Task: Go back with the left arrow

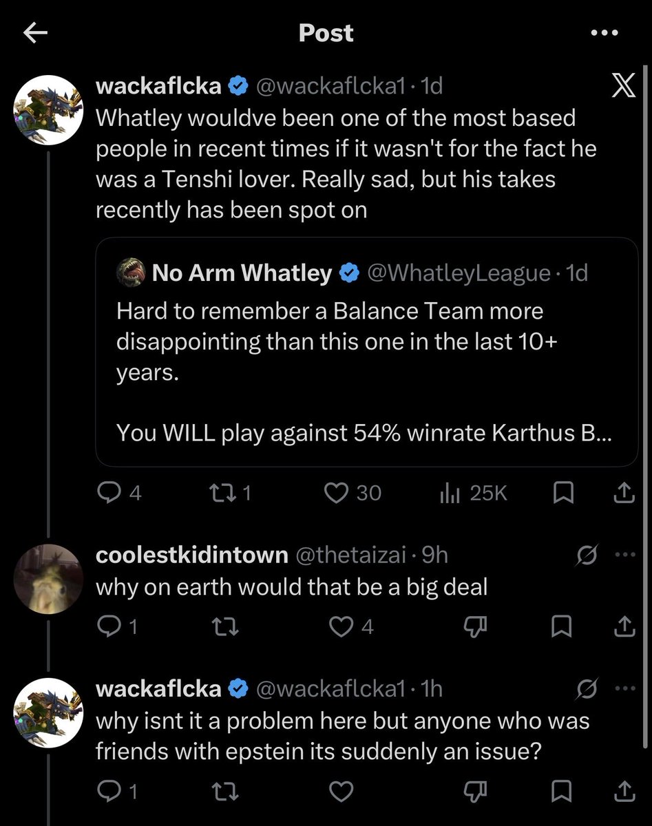Action: (x=34, y=33)
